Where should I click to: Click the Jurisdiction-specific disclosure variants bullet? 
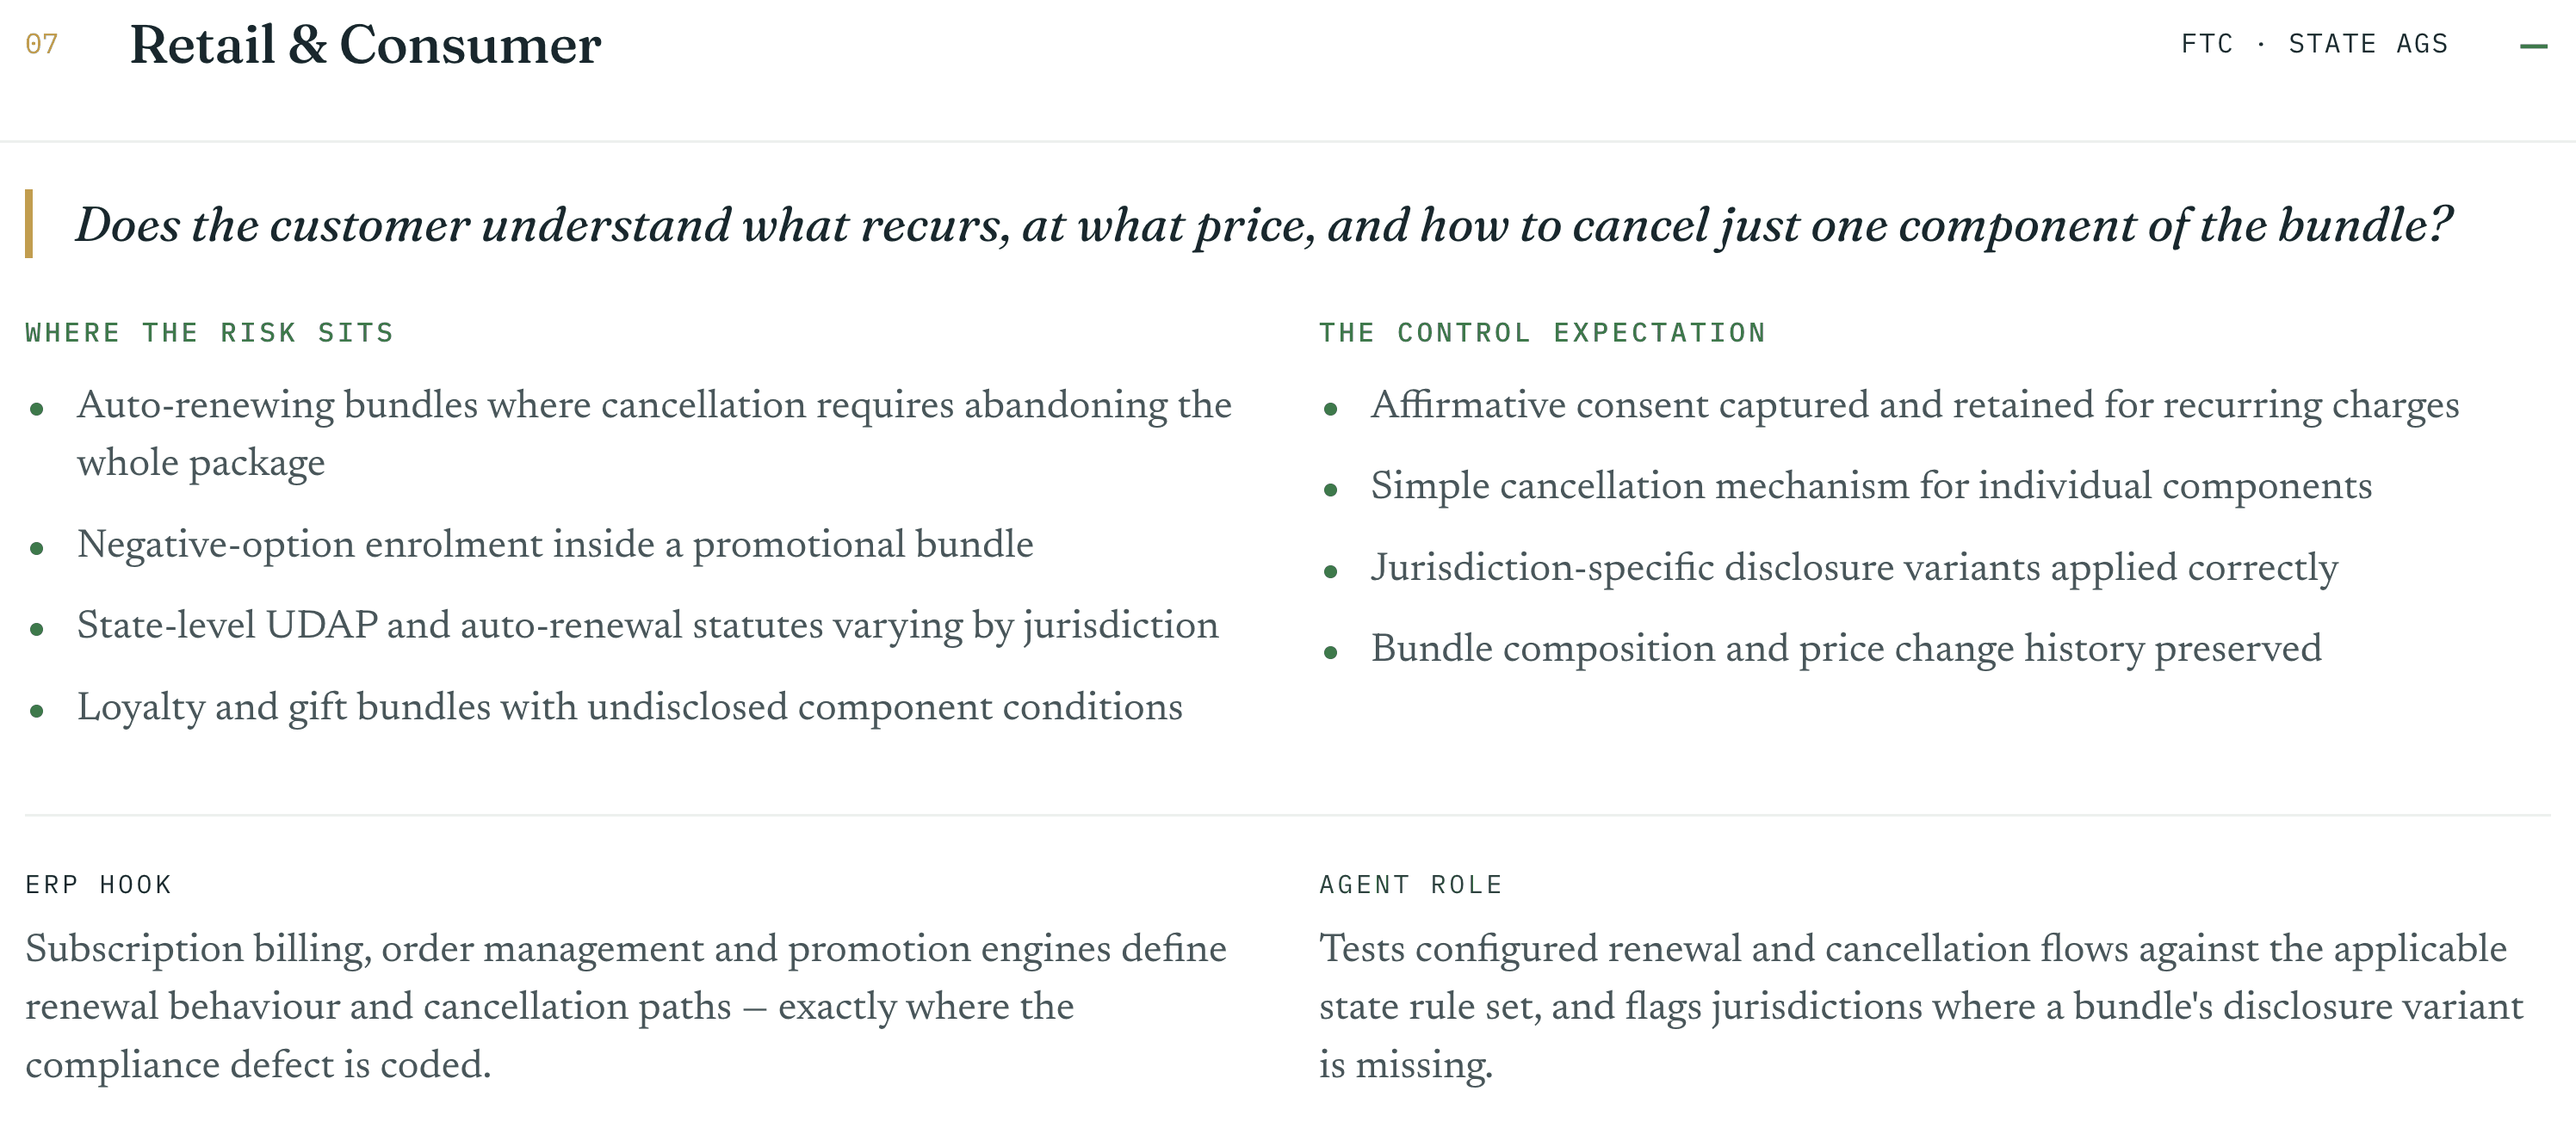click(1854, 569)
